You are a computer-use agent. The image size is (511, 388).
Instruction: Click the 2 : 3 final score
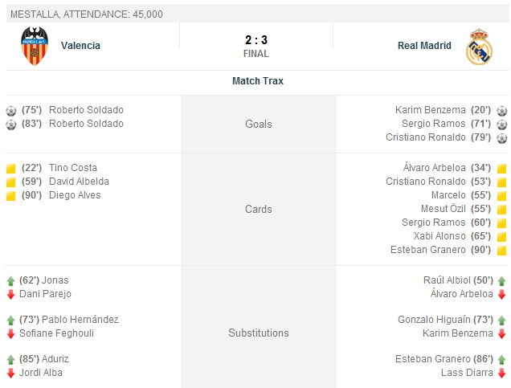(255, 39)
